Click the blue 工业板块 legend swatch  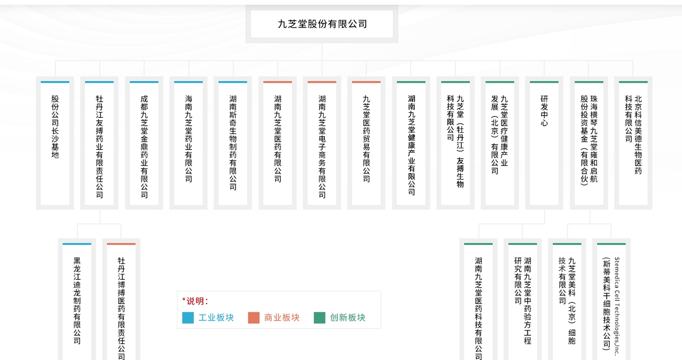pos(188,318)
